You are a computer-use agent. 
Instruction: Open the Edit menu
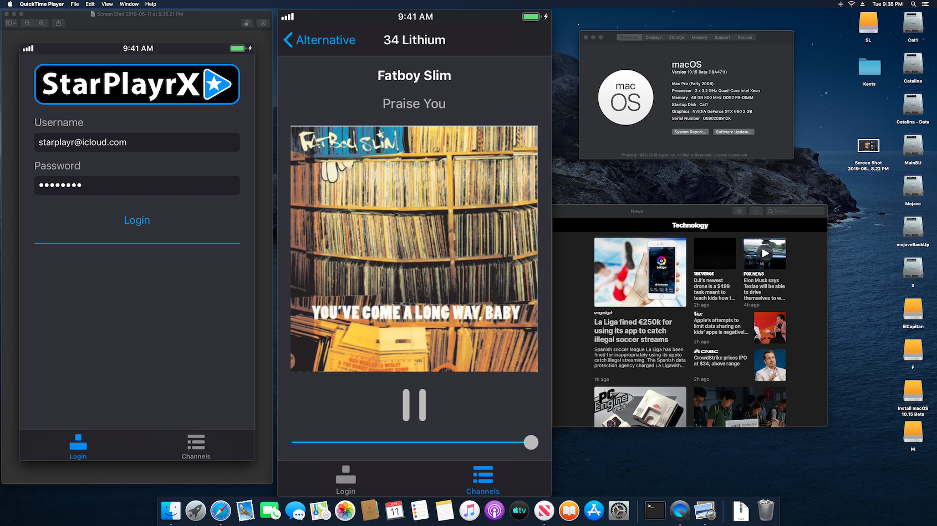coord(90,4)
